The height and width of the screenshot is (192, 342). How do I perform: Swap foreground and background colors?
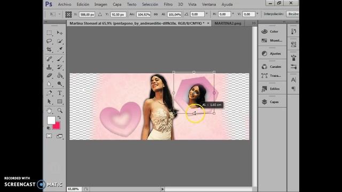[59, 117]
